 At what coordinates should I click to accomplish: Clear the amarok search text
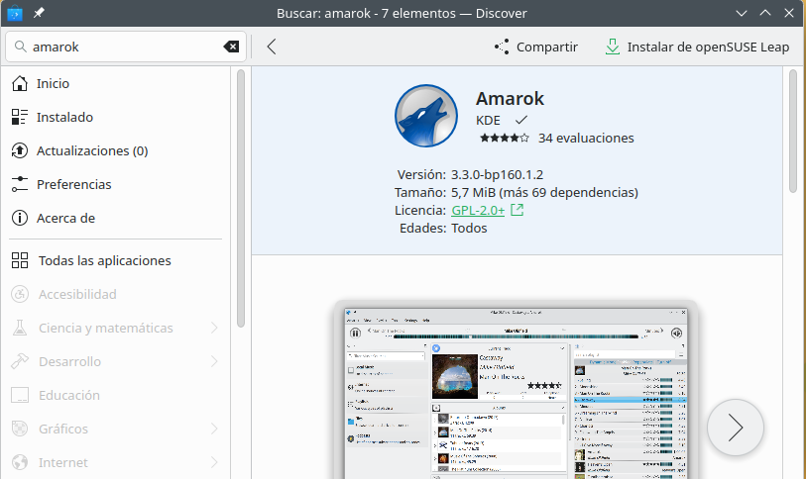[x=231, y=47]
